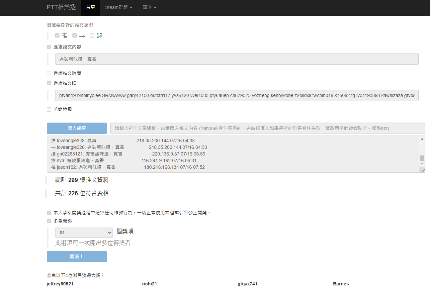Toggle the 推 push-type checkbox
The height and width of the screenshot is (301, 432).
pyautogui.click(x=57, y=36)
